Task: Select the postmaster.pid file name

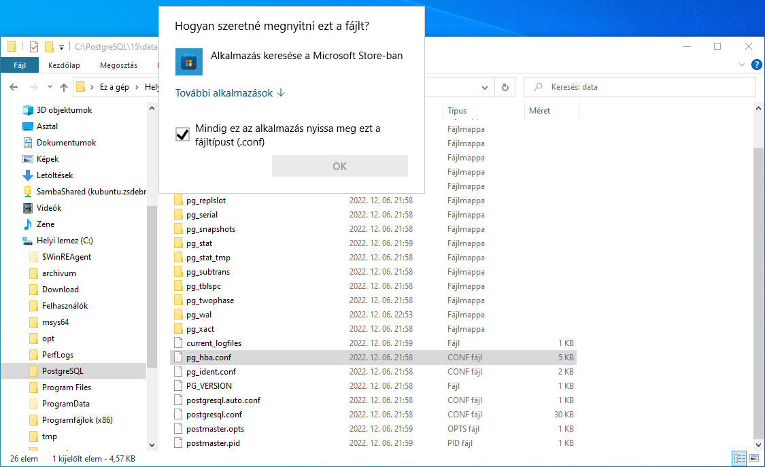Action: click(214, 443)
